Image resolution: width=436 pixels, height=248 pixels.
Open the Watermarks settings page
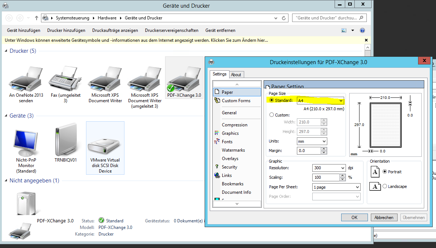234,150
